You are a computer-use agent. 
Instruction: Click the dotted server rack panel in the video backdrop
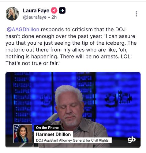click(22, 97)
